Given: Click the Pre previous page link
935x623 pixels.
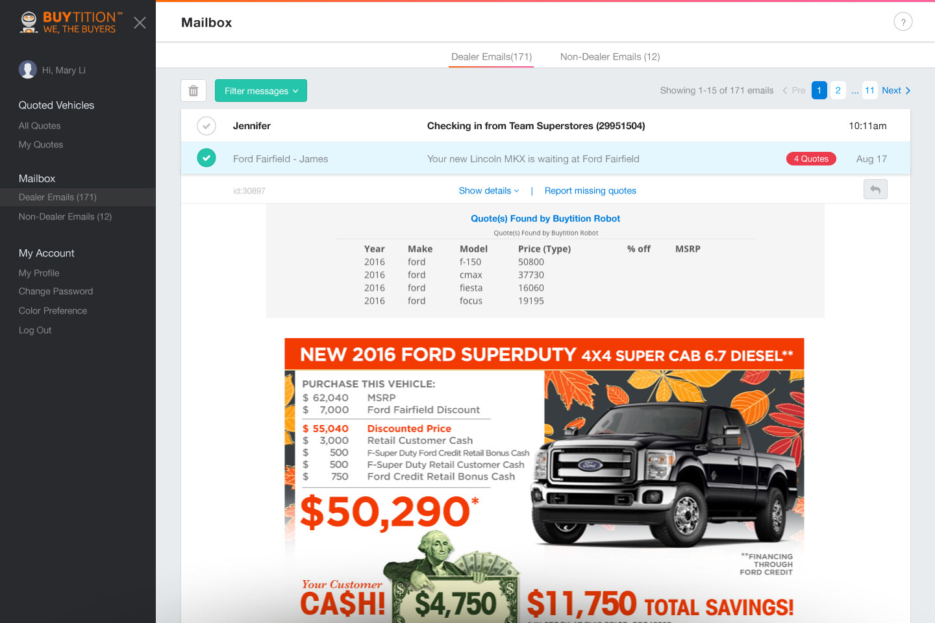Looking at the screenshot, I should pos(794,90).
